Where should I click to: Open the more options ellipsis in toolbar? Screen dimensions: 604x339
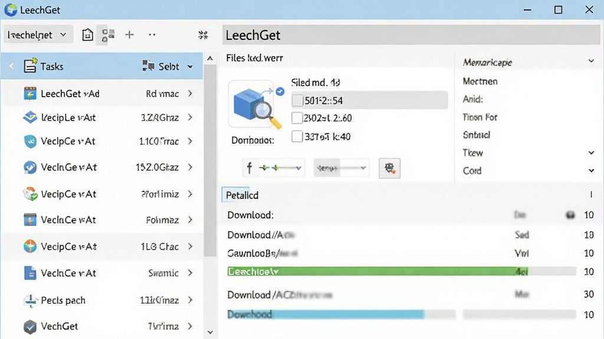coord(152,35)
